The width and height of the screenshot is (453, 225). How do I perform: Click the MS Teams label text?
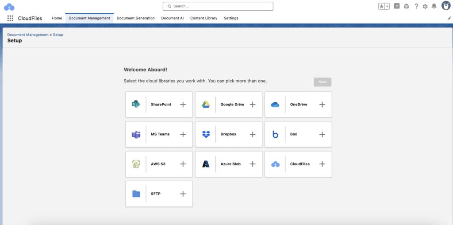coord(160,134)
